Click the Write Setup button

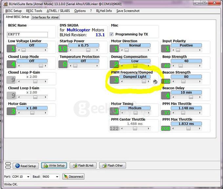[x=54, y=165]
